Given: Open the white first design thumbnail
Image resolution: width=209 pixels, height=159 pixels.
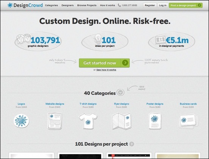Looking at the screenshot, I should pos(31,156).
